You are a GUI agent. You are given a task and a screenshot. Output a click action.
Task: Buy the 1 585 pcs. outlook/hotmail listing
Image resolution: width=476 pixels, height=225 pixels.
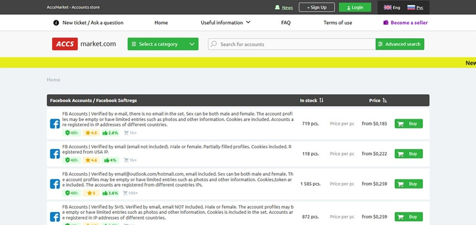click(x=408, y=184)
